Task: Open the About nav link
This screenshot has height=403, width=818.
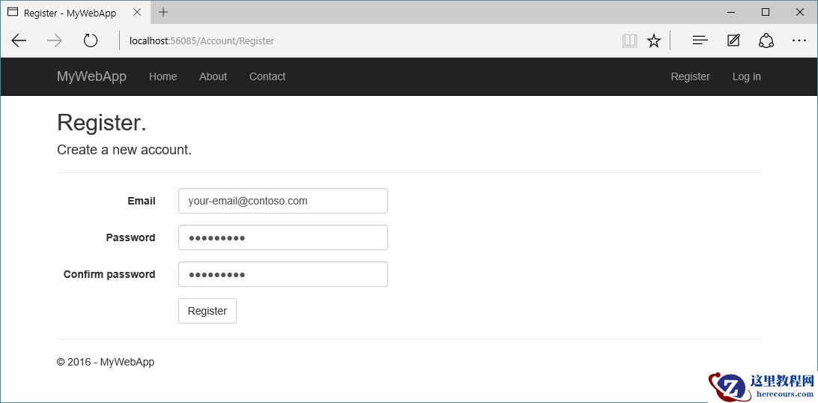Action: [x=213, y=76]
